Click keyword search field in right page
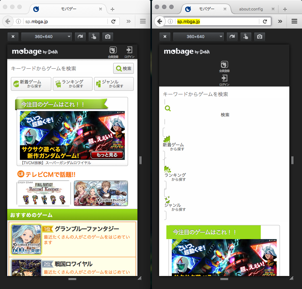Image resolution: width=302 pixels, height=289 pixels. pos(224,94)
